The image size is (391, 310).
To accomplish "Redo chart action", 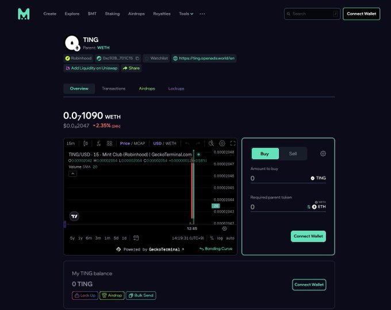I will pos(198,143).
